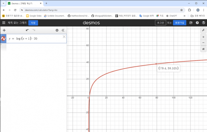Click the blue 저장 button
The height and width of the screenshot is (132, 207).
point(33,23)
